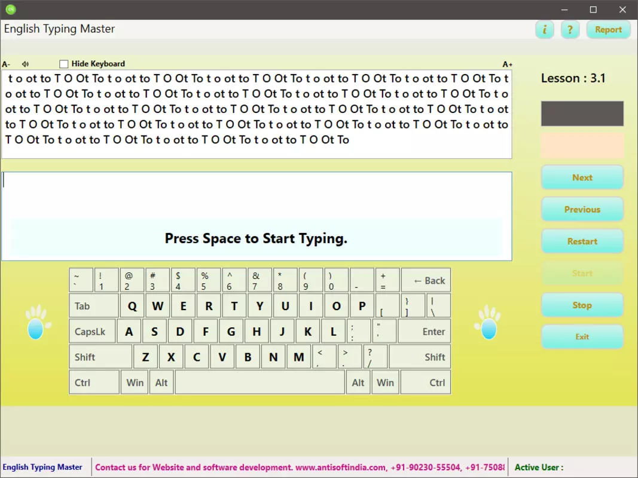
Task: Restart the current lesson
Action: [582, 241]
